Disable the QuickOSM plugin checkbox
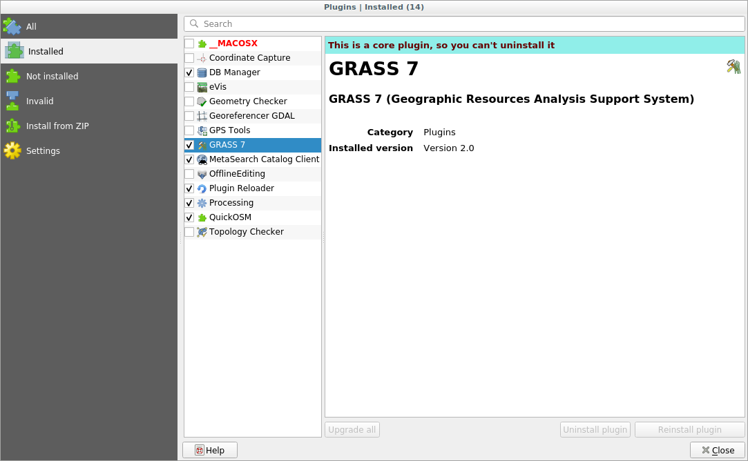Image resolution: width=748 pixels, height=461 pixels. coord(189,217)
